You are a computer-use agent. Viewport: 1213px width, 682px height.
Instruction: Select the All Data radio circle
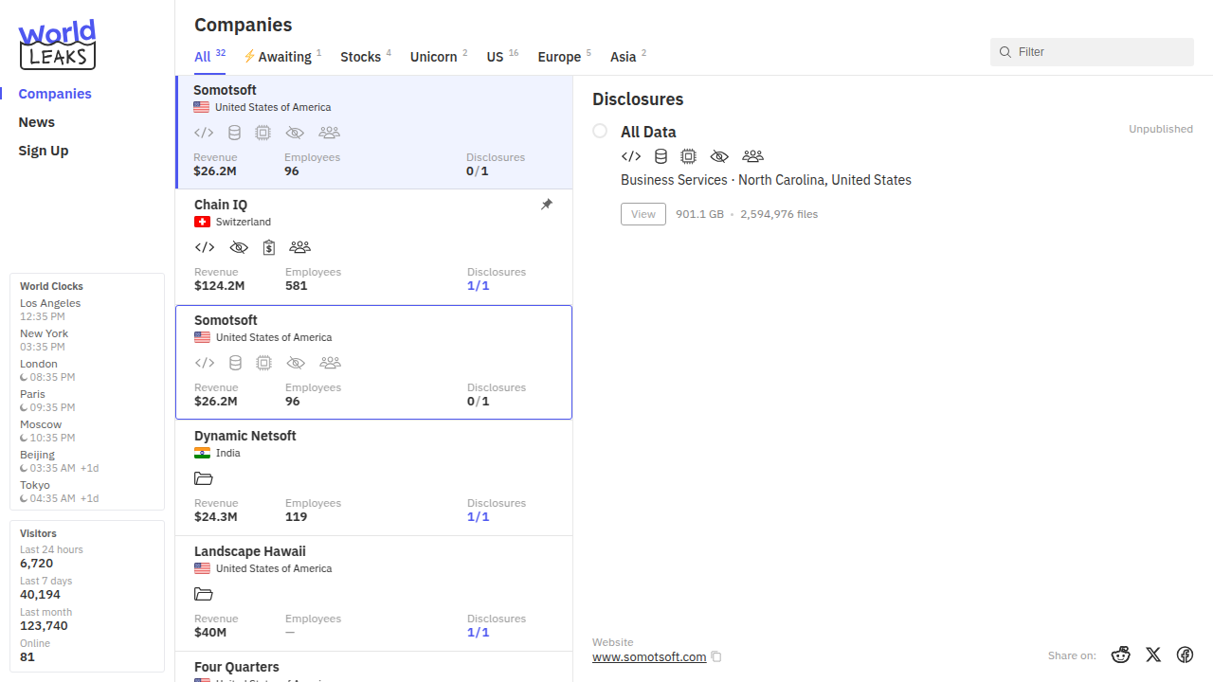pyautogui.click(x=600, y=131)
